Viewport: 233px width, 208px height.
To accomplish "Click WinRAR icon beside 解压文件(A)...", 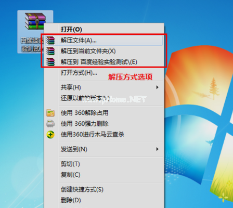I will (50, 41).
